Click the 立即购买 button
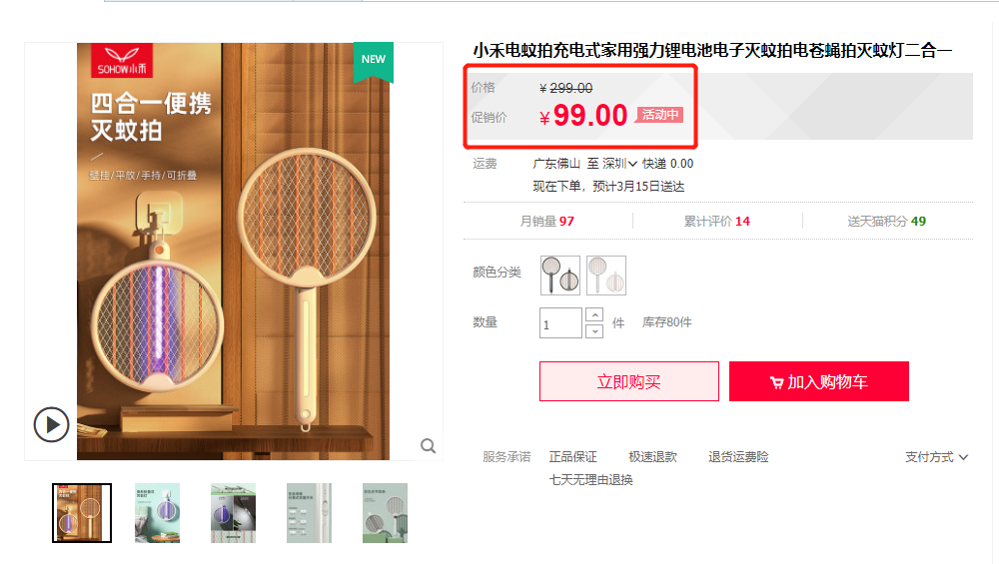Image resolution: width=999 pixels, height=564 pixels. point(628,381)
